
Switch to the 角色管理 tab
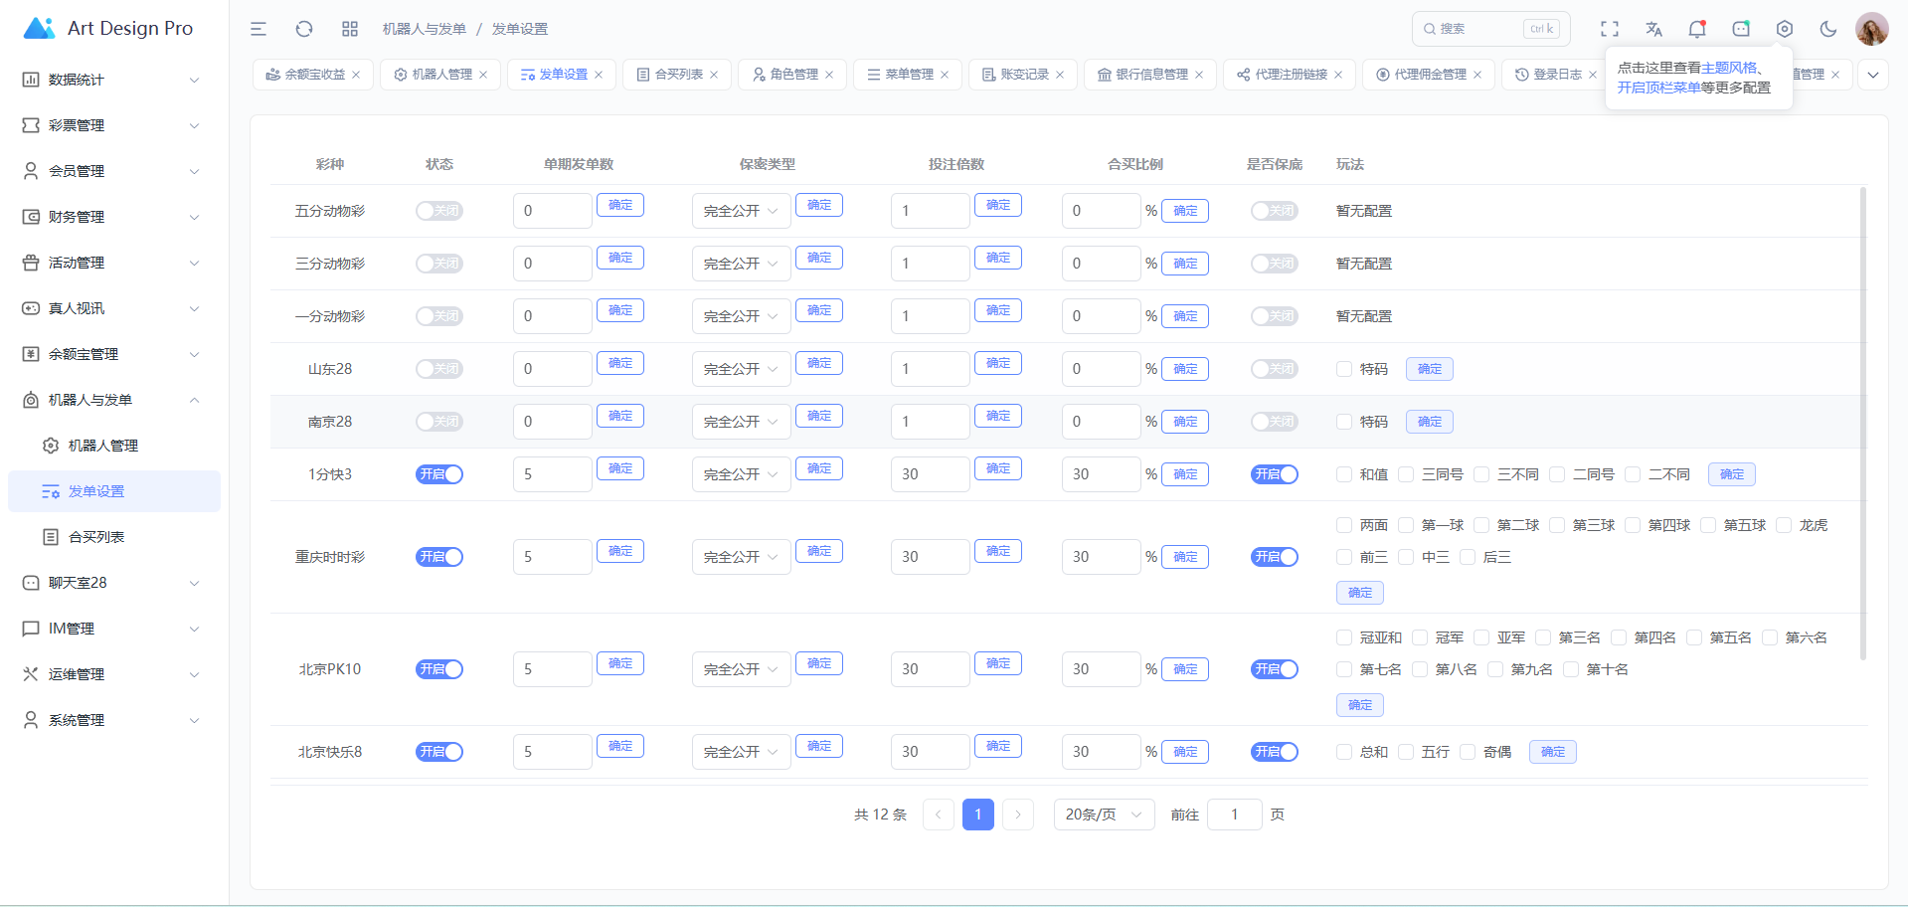[x=792, y=75]
